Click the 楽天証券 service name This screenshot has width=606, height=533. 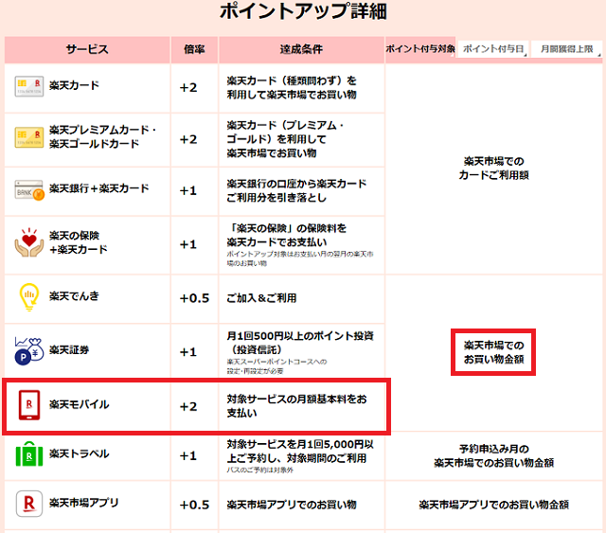pos(69,350)
